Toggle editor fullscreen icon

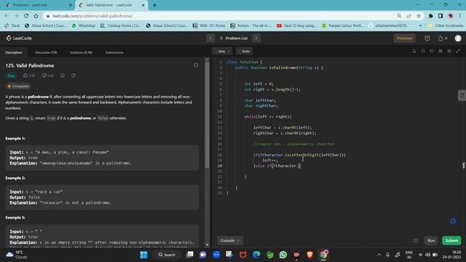point(458,51)
